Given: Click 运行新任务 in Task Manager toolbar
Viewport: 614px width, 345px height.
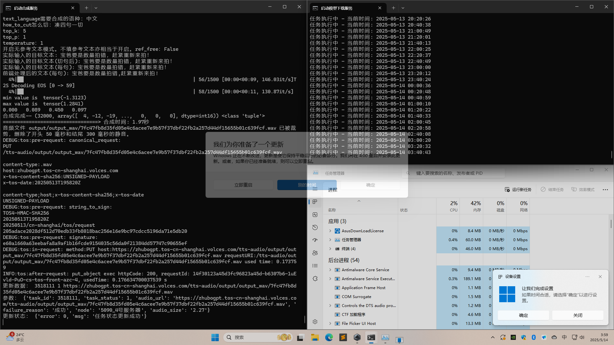Looking at the screenshot, I should click(518, 190).
